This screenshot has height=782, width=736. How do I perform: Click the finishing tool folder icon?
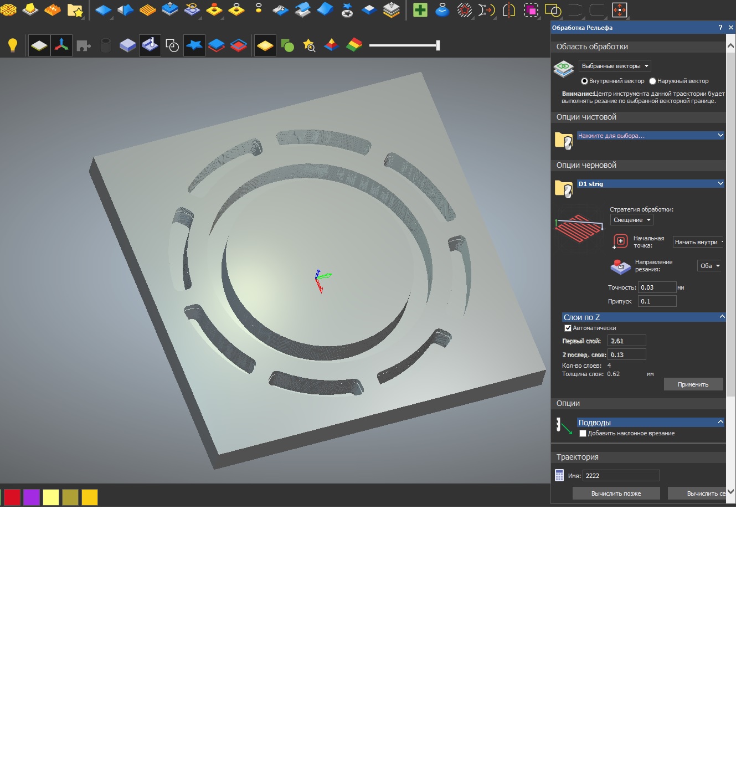tap(564, 140)
